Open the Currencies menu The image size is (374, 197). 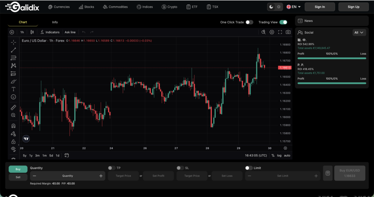[59, 7]
